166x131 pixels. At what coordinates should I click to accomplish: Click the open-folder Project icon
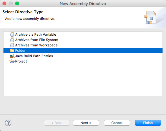12,61
